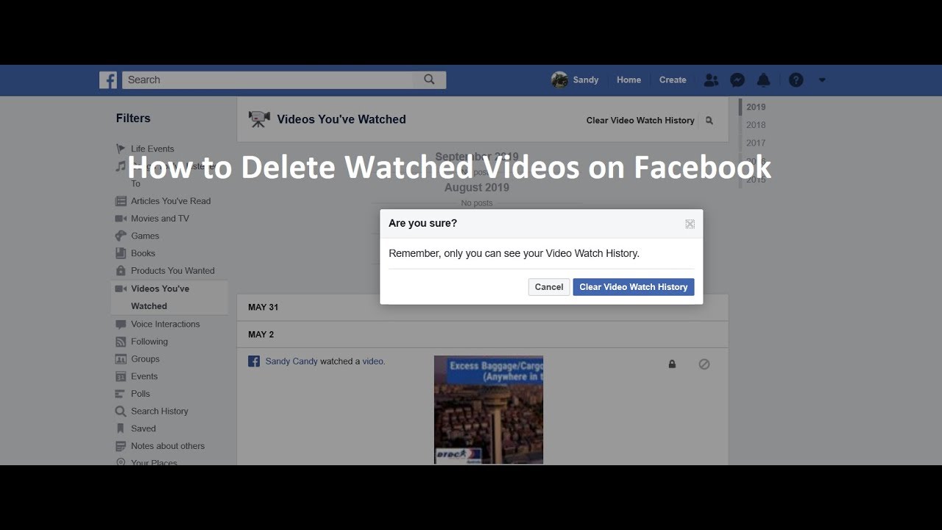Click the Products You Wanted lock icon

pos(121,271)
